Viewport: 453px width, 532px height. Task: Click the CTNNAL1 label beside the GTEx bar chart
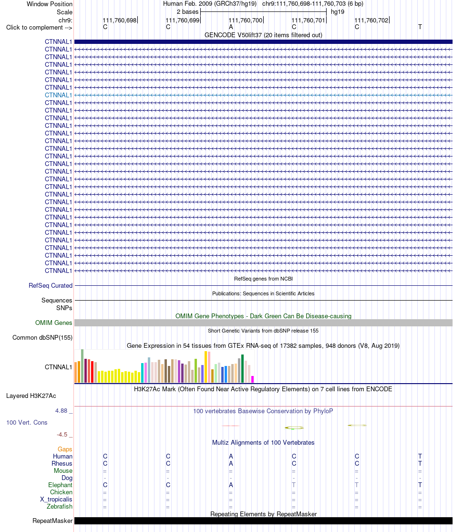(x=58, y=367)
